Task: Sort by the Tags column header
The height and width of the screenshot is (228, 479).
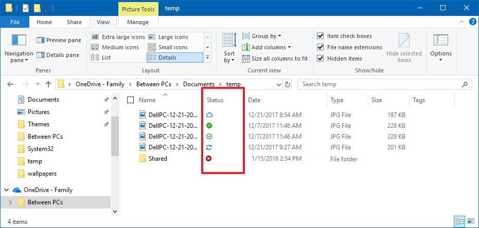Action: point(418,100)
